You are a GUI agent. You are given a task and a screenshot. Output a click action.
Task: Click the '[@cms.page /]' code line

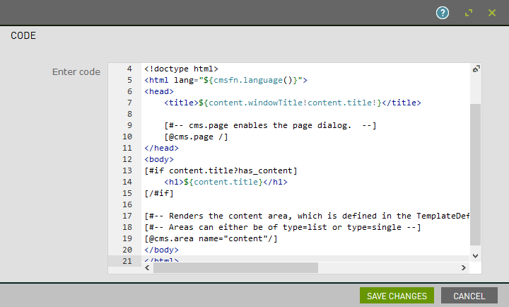(196, 137)
